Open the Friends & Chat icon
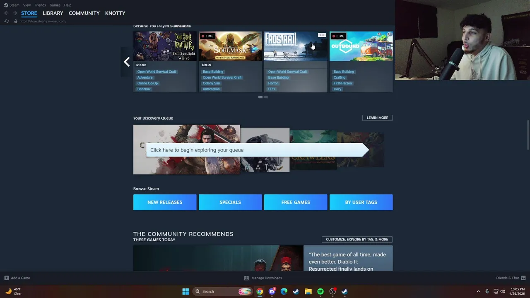Viewport: 530px width, 298px height. (x=523, y=278)
